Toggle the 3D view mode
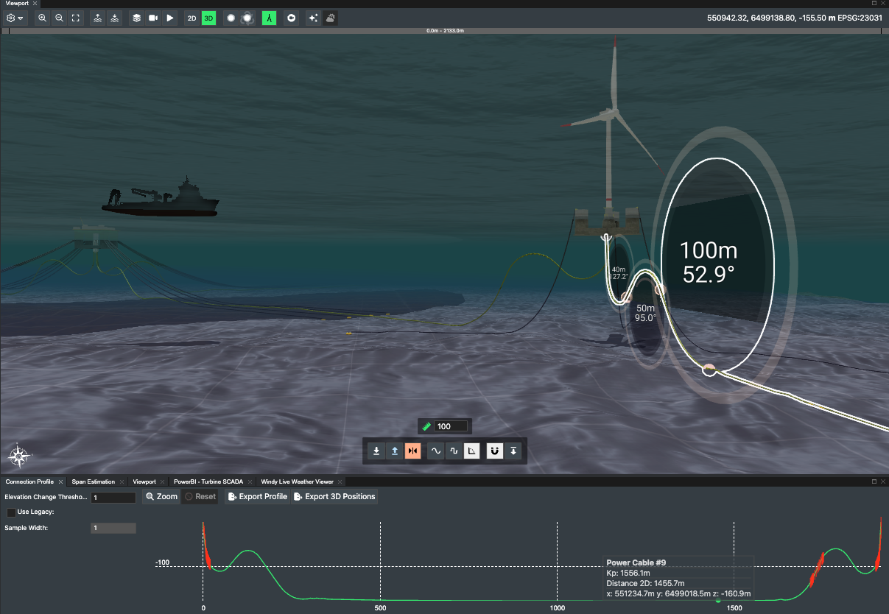Screen dimensions: 889x614 tap(208, 18)
